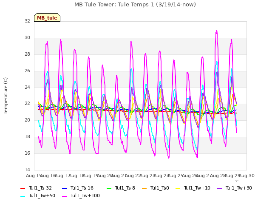Screen dimensions: 272x204
Task: Click the Aug 22 x-axis label
Action: click(133, 176)
